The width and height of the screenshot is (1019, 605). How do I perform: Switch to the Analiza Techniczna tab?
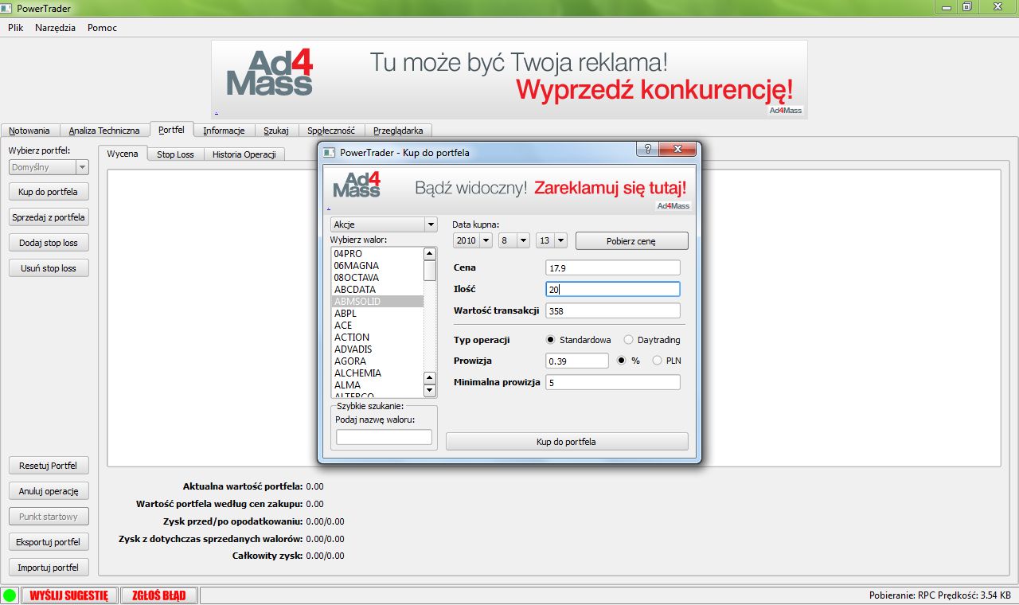pos(104,131)
